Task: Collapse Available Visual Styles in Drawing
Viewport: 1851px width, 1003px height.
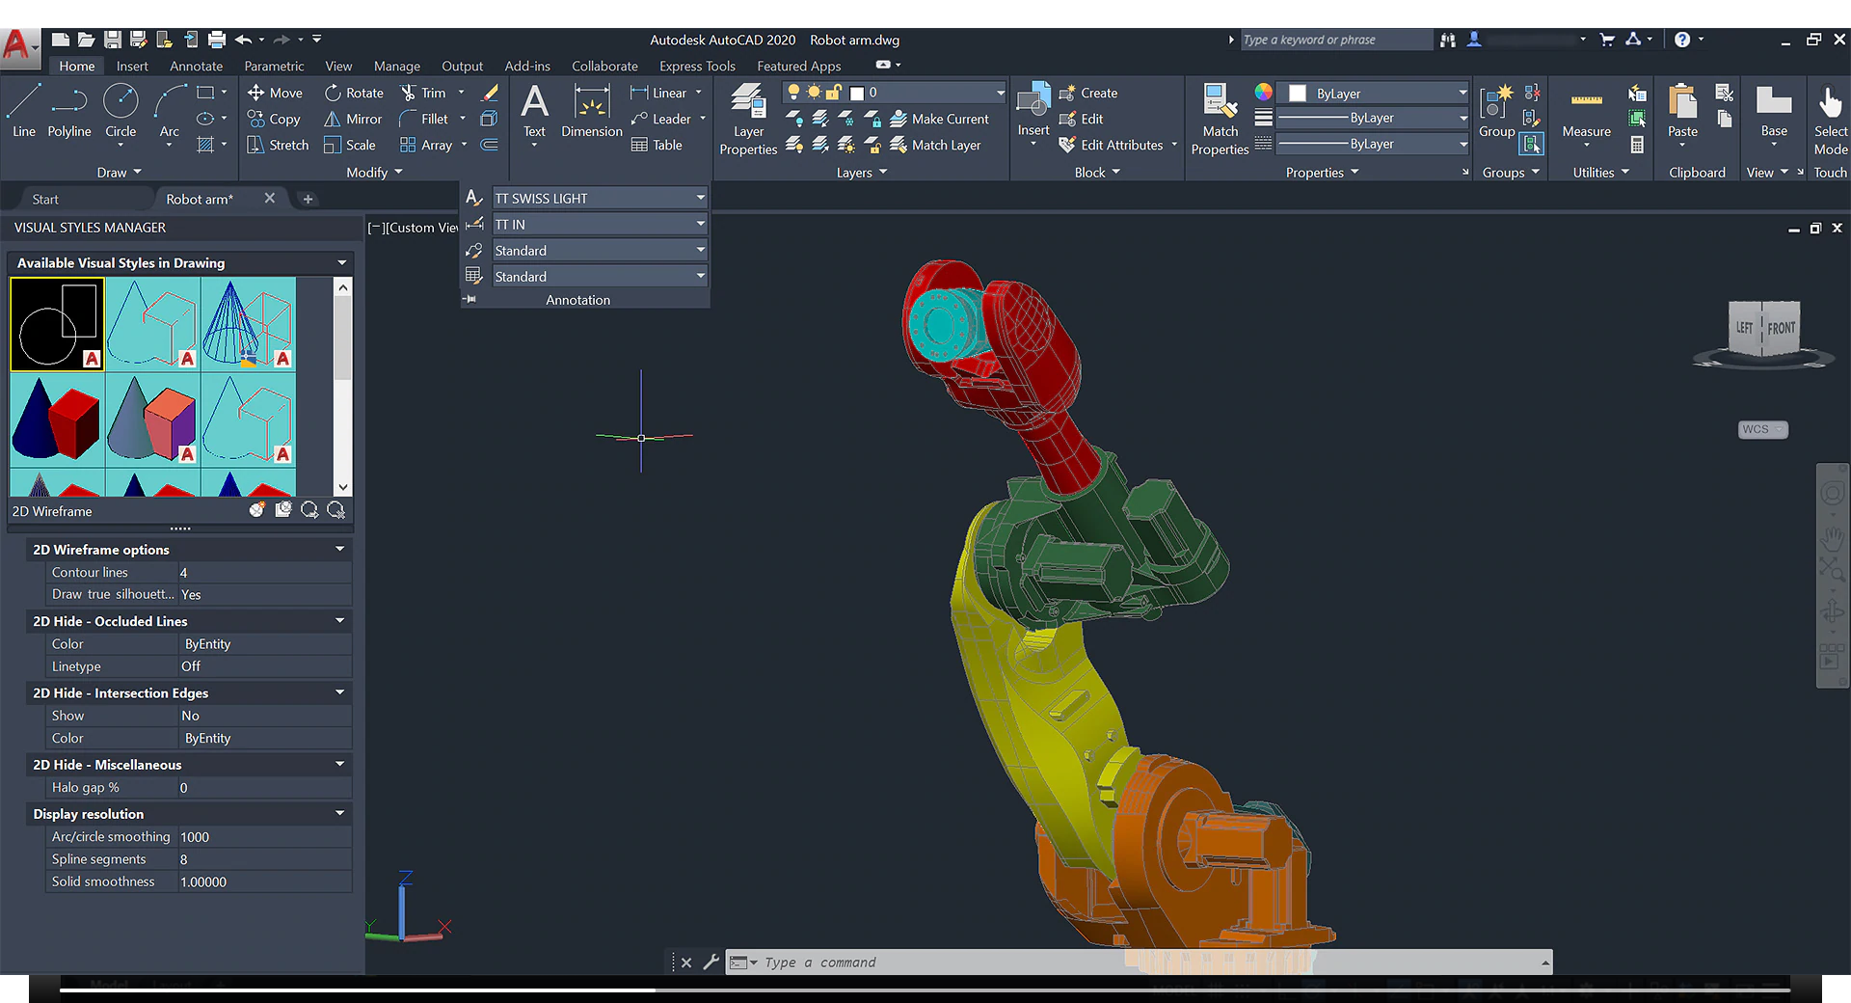Action: click(x=341, y=262)
